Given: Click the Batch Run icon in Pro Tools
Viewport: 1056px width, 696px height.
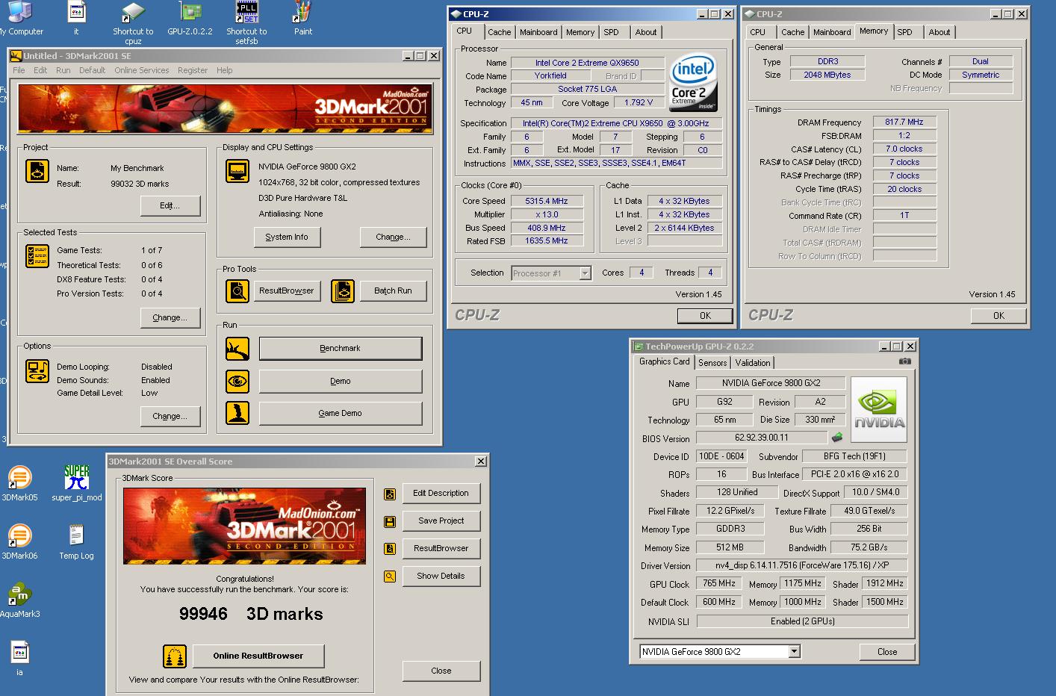Looking at the screenshot, I should point(343,290).
